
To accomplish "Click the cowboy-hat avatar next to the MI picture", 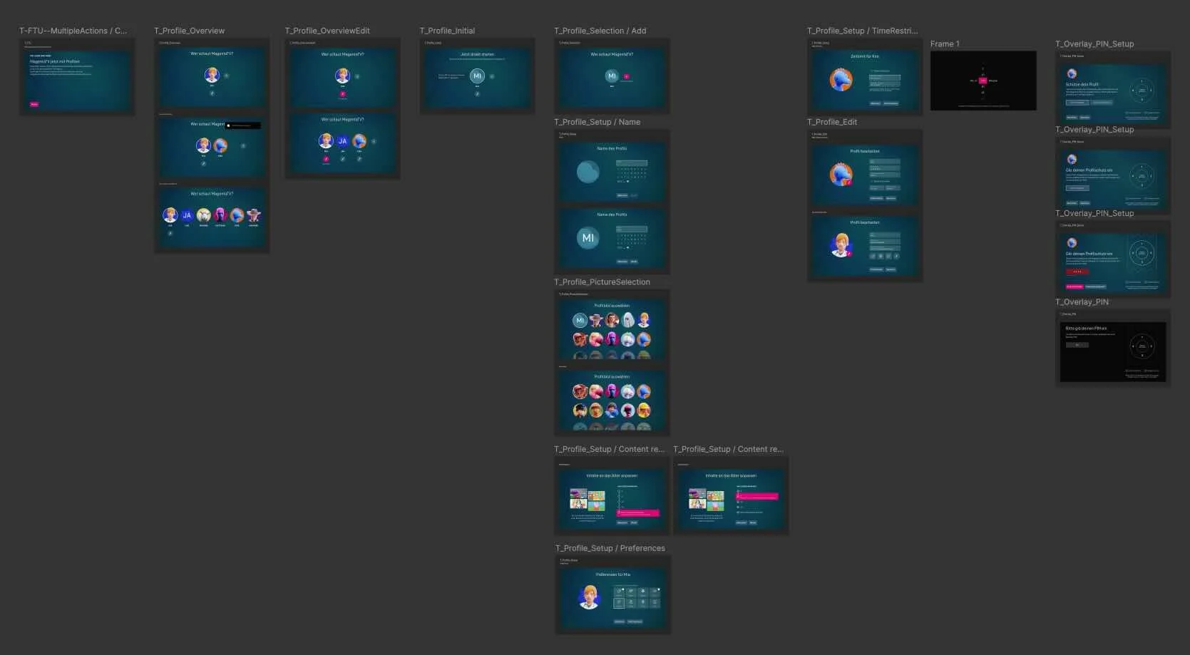I will coord(596,321).
